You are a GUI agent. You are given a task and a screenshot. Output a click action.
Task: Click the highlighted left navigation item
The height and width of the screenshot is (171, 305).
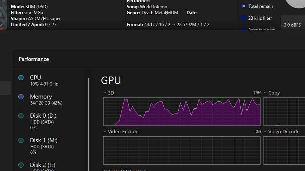click(5, 88)
